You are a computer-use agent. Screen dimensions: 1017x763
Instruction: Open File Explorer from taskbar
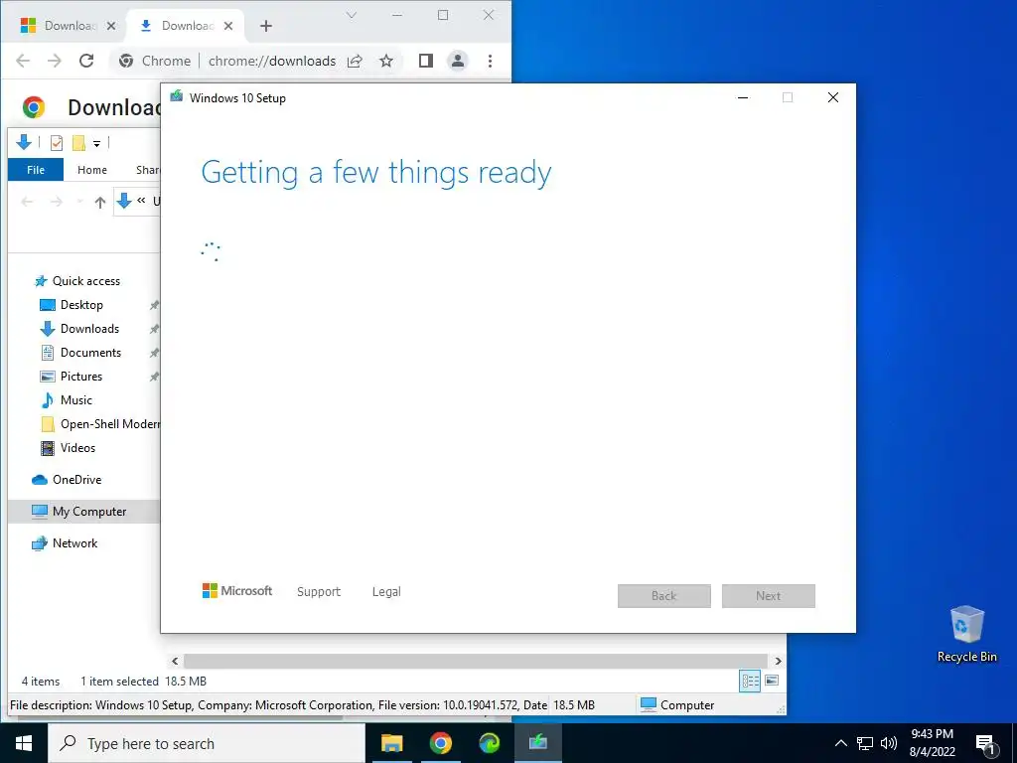tap(391, 743)
